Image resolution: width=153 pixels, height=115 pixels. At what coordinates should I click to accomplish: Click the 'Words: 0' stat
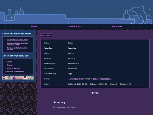coord(114,84)
